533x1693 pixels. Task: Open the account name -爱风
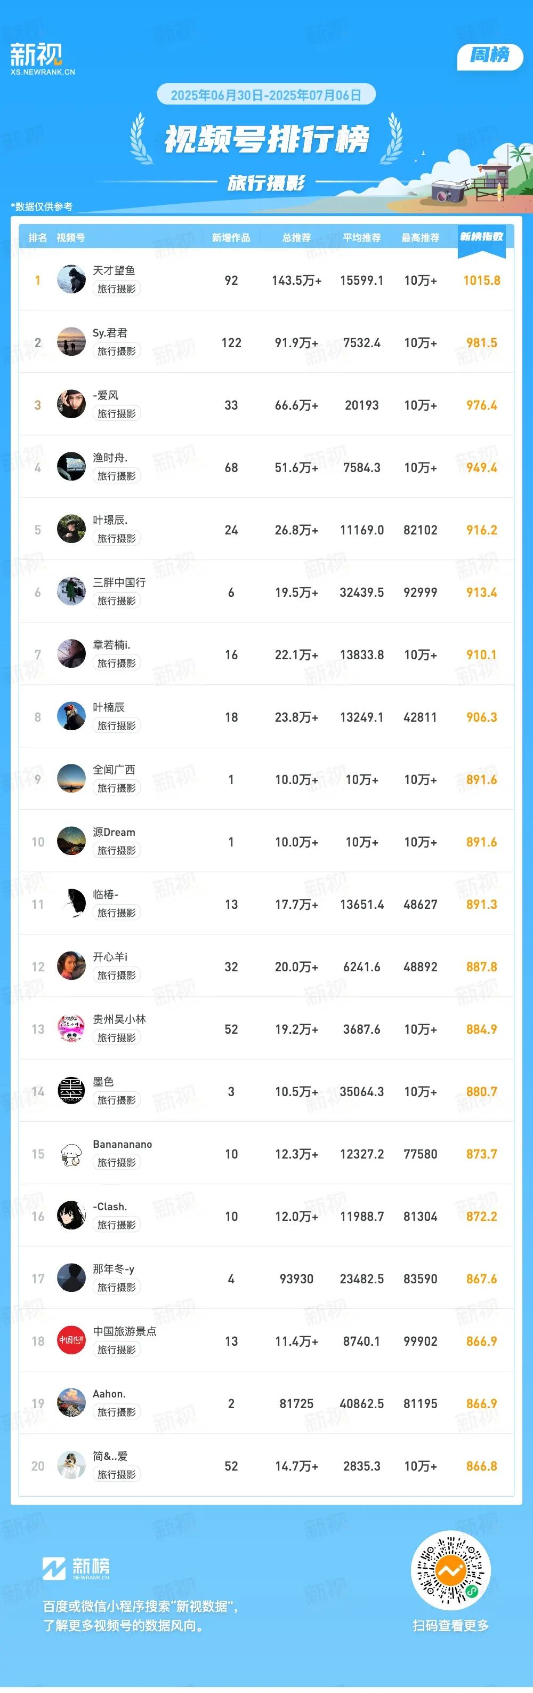106,395
